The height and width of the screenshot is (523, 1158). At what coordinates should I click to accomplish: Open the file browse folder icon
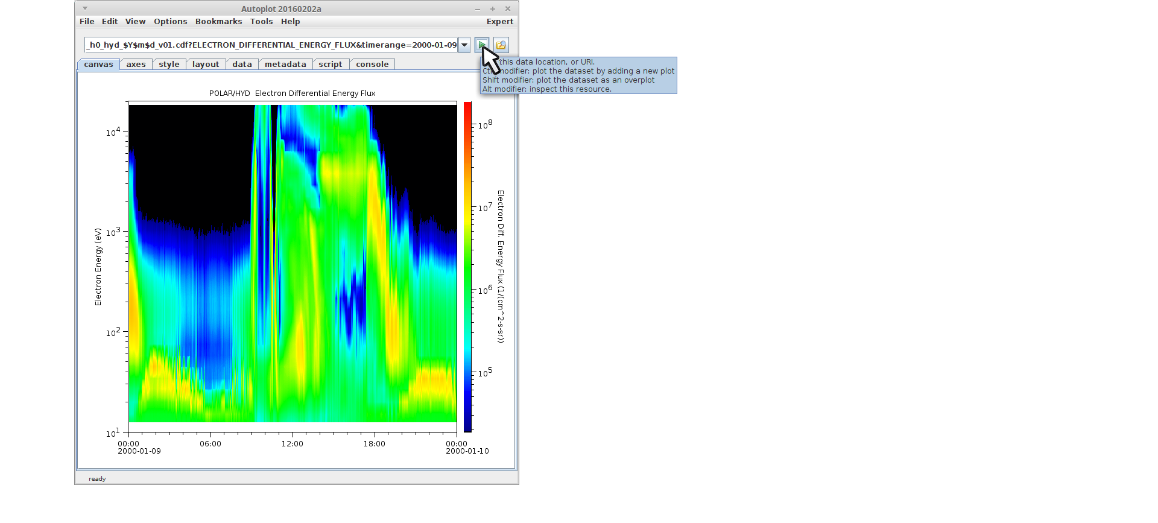[501, 45]
